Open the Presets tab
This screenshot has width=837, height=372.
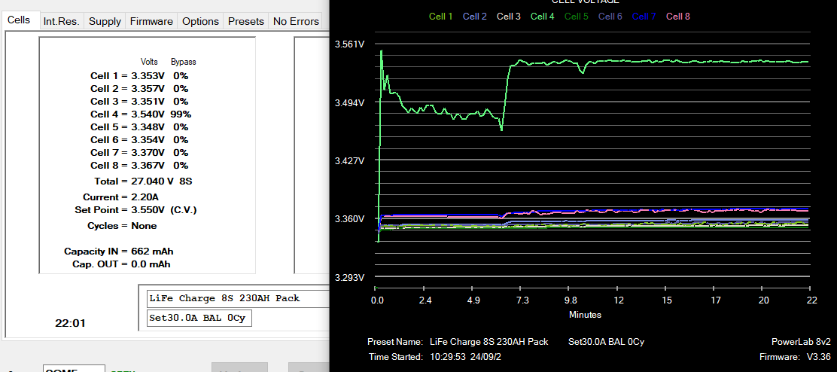coord(246,21)
